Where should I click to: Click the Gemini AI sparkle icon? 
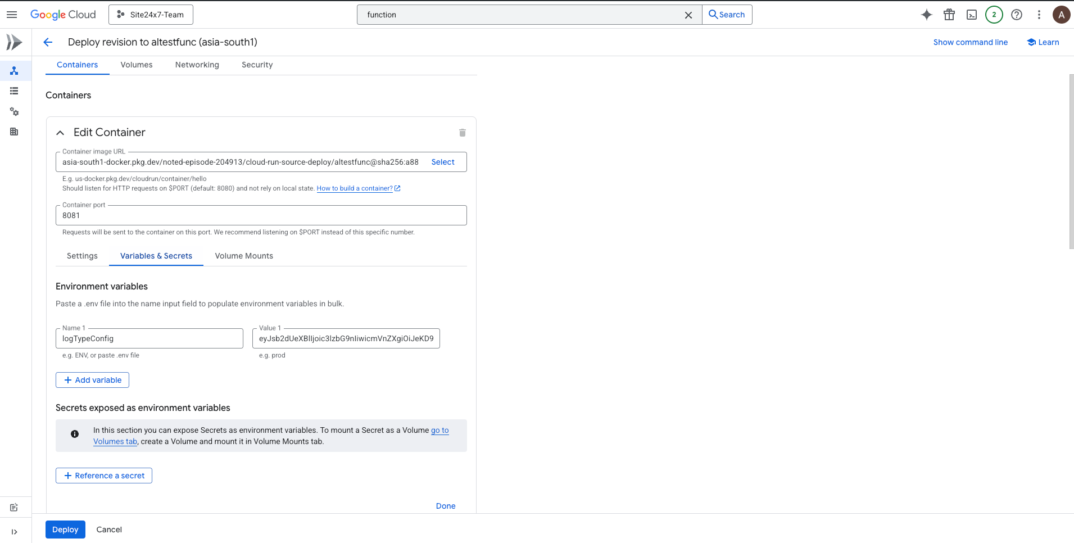pyautogui.click(x=927, y=15)
